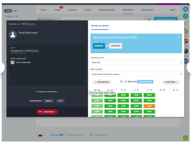
Task: Click the red Завершить end-call button
Action: click(x=47, y=112)
